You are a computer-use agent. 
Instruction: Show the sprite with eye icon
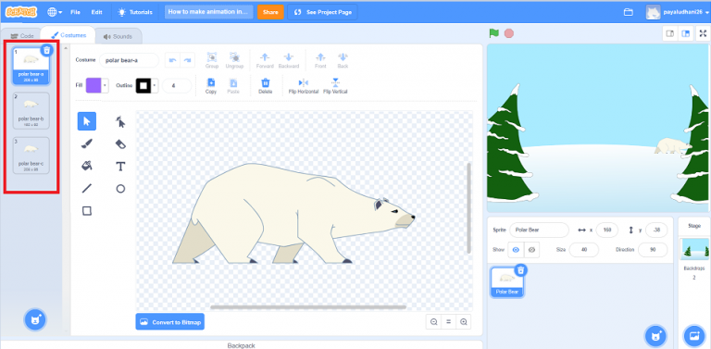[x=516, y=250]
